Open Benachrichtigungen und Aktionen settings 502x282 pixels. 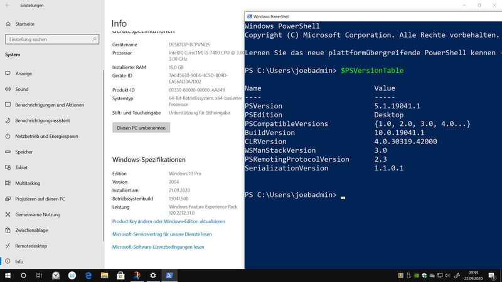coord(50,105)
